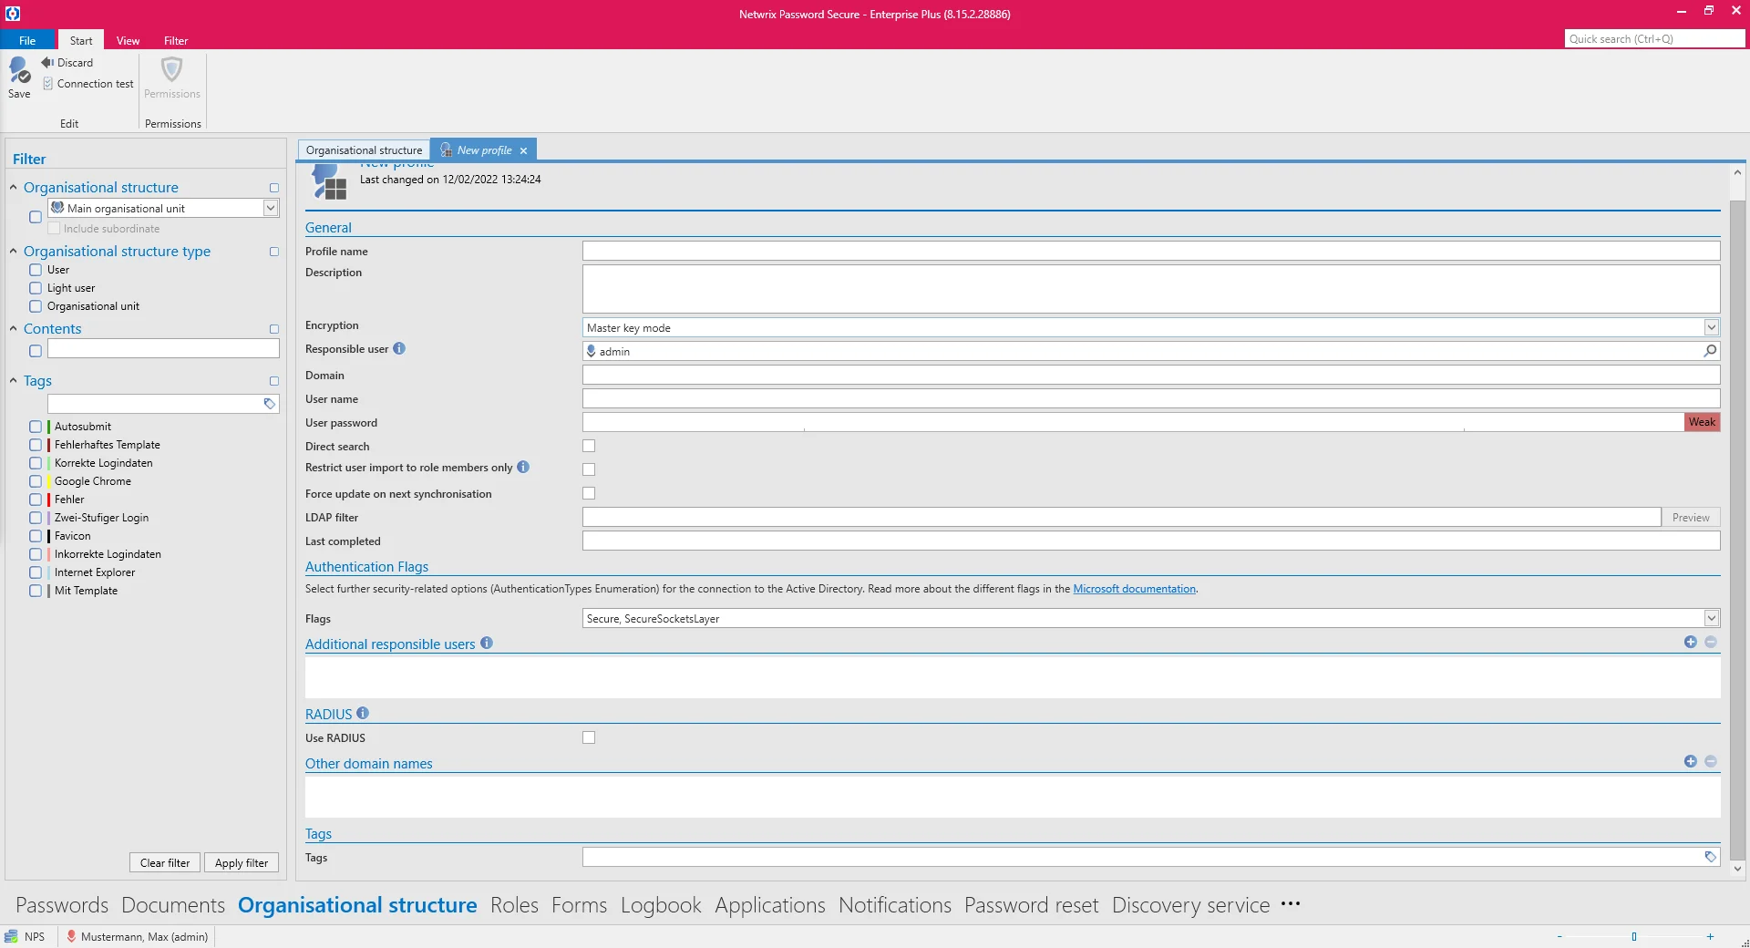Discard changes to the profile
The height and width of the screenshot is (948, 1750).
pyautogui.click(x=67, y=63)
